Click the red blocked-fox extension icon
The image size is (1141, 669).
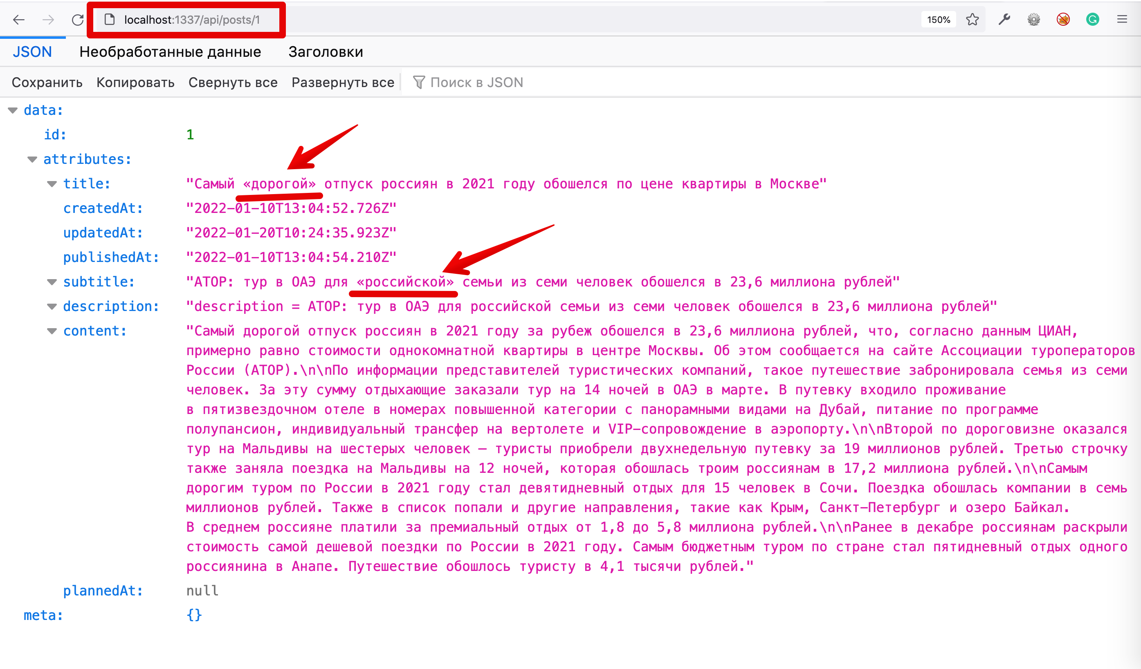click(x=1062, y=20)
